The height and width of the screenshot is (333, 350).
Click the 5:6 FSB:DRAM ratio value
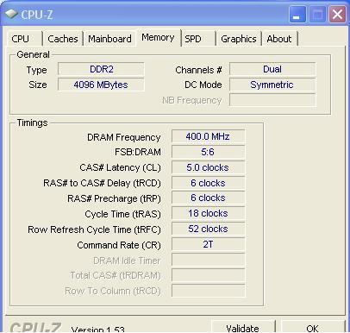tap(209, 152)
